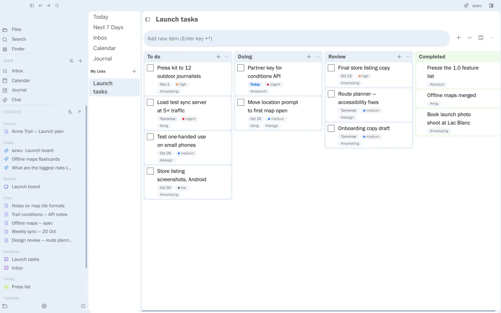Click the horizontal scrollbar below the board
Viewport: 501px width, 313px height.
coord(319,311)
